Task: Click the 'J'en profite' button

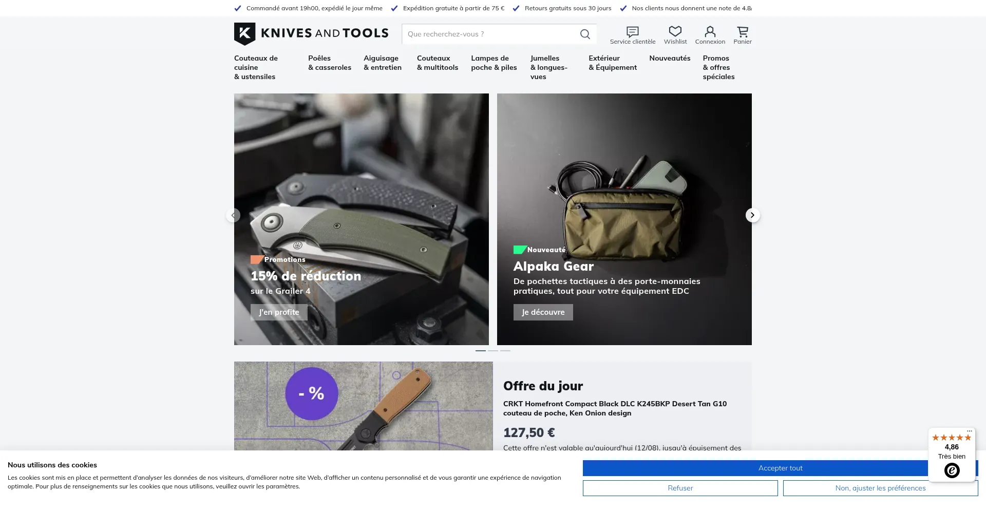Action: point(279,312)
